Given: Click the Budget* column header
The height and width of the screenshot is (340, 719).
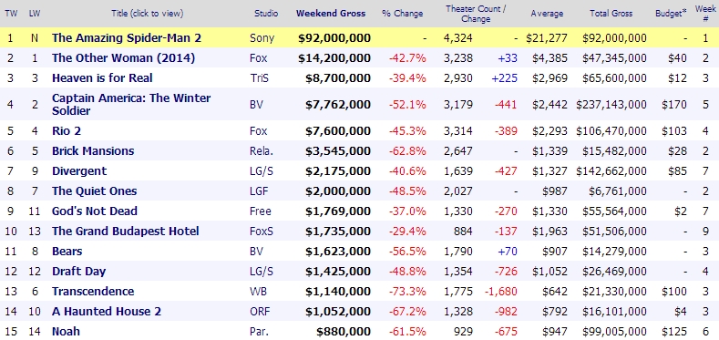Looking at the screenshot, I should (671, 14).
